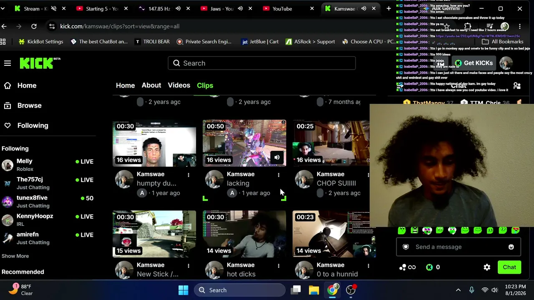The height and width of the screenshot is (300, 534).
Task: Open the Chrome three-dot menu
Action: (x=520, y=26)
